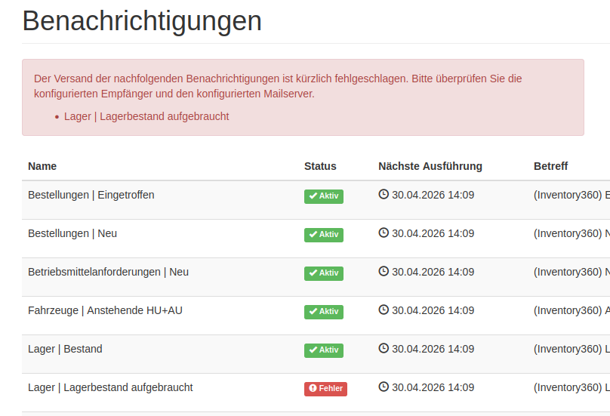
Task: Click date 30.04.2026 14:09 in Bestellungen | Neu row
Action: 433,233
